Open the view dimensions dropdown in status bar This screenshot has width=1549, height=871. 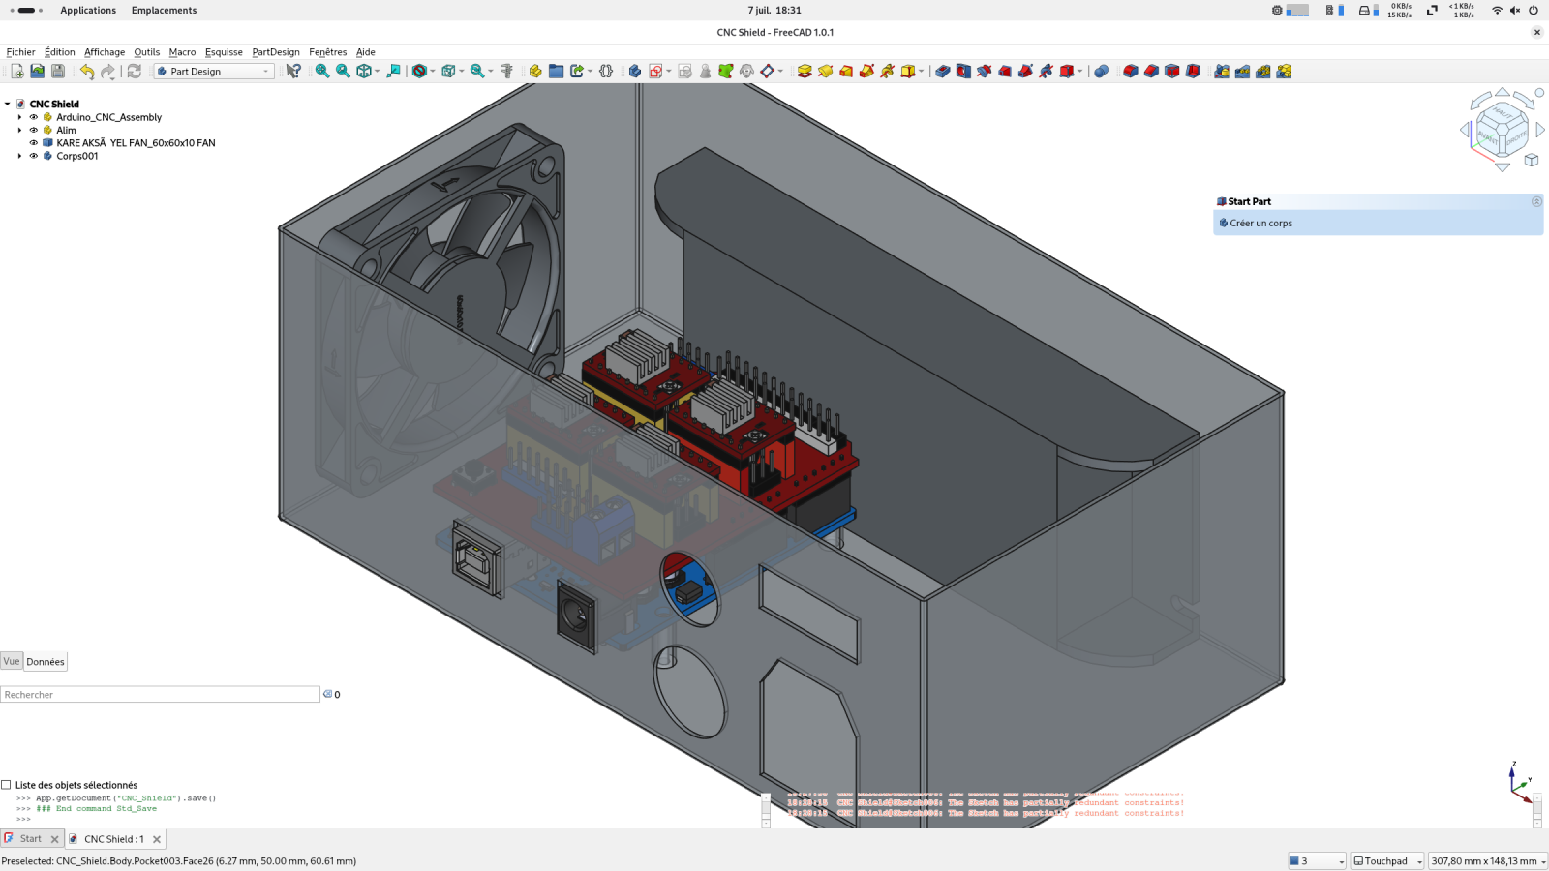click(1488, 860)
